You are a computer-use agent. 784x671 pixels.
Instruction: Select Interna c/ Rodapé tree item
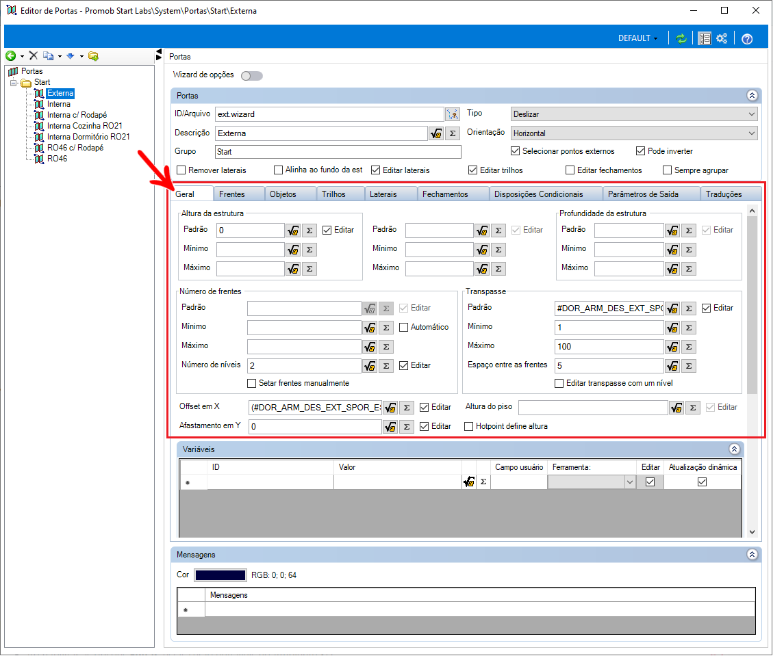click(78, 116)
